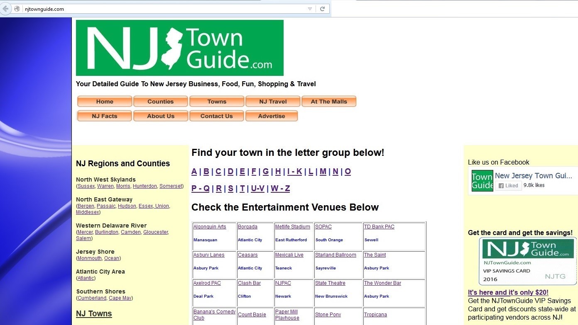Screen dimensions: 578x325
Task: Click the Facebook page Town Guide thumbnail
Action: [x=482, y=181]
